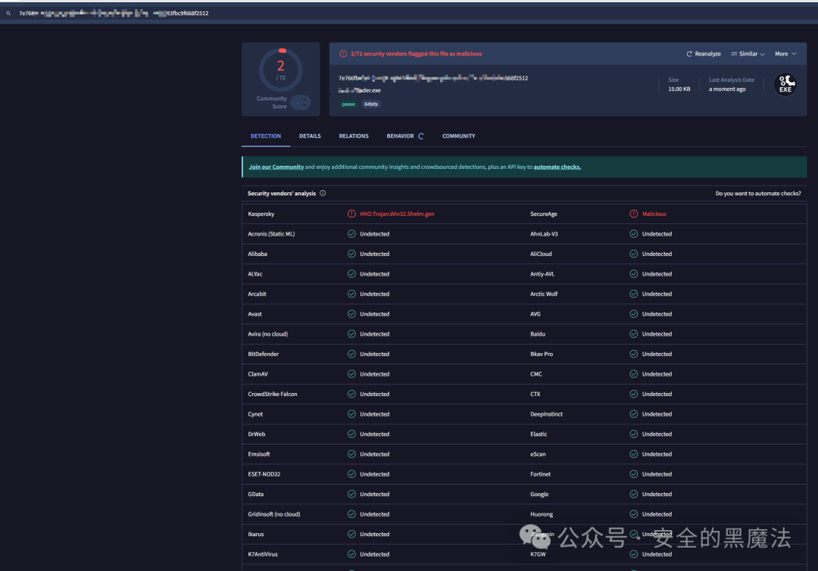Click the detection score circle 2/72
The width and height of the screenshot is (818, 571).
click(281, 70)
